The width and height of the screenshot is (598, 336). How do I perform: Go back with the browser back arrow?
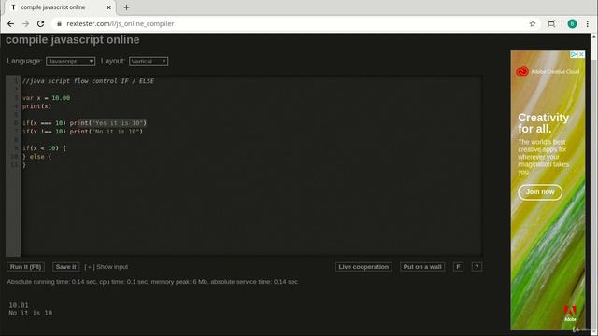point(10,23)
